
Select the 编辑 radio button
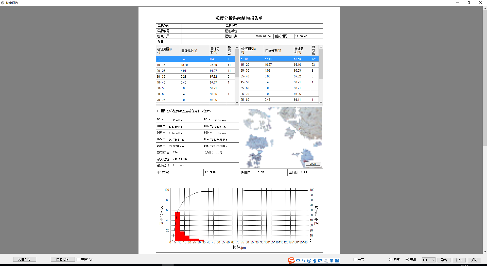407,260
